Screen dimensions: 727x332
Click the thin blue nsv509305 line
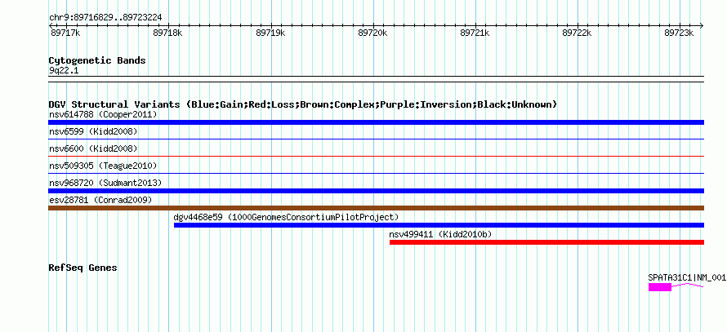point(376,173)
